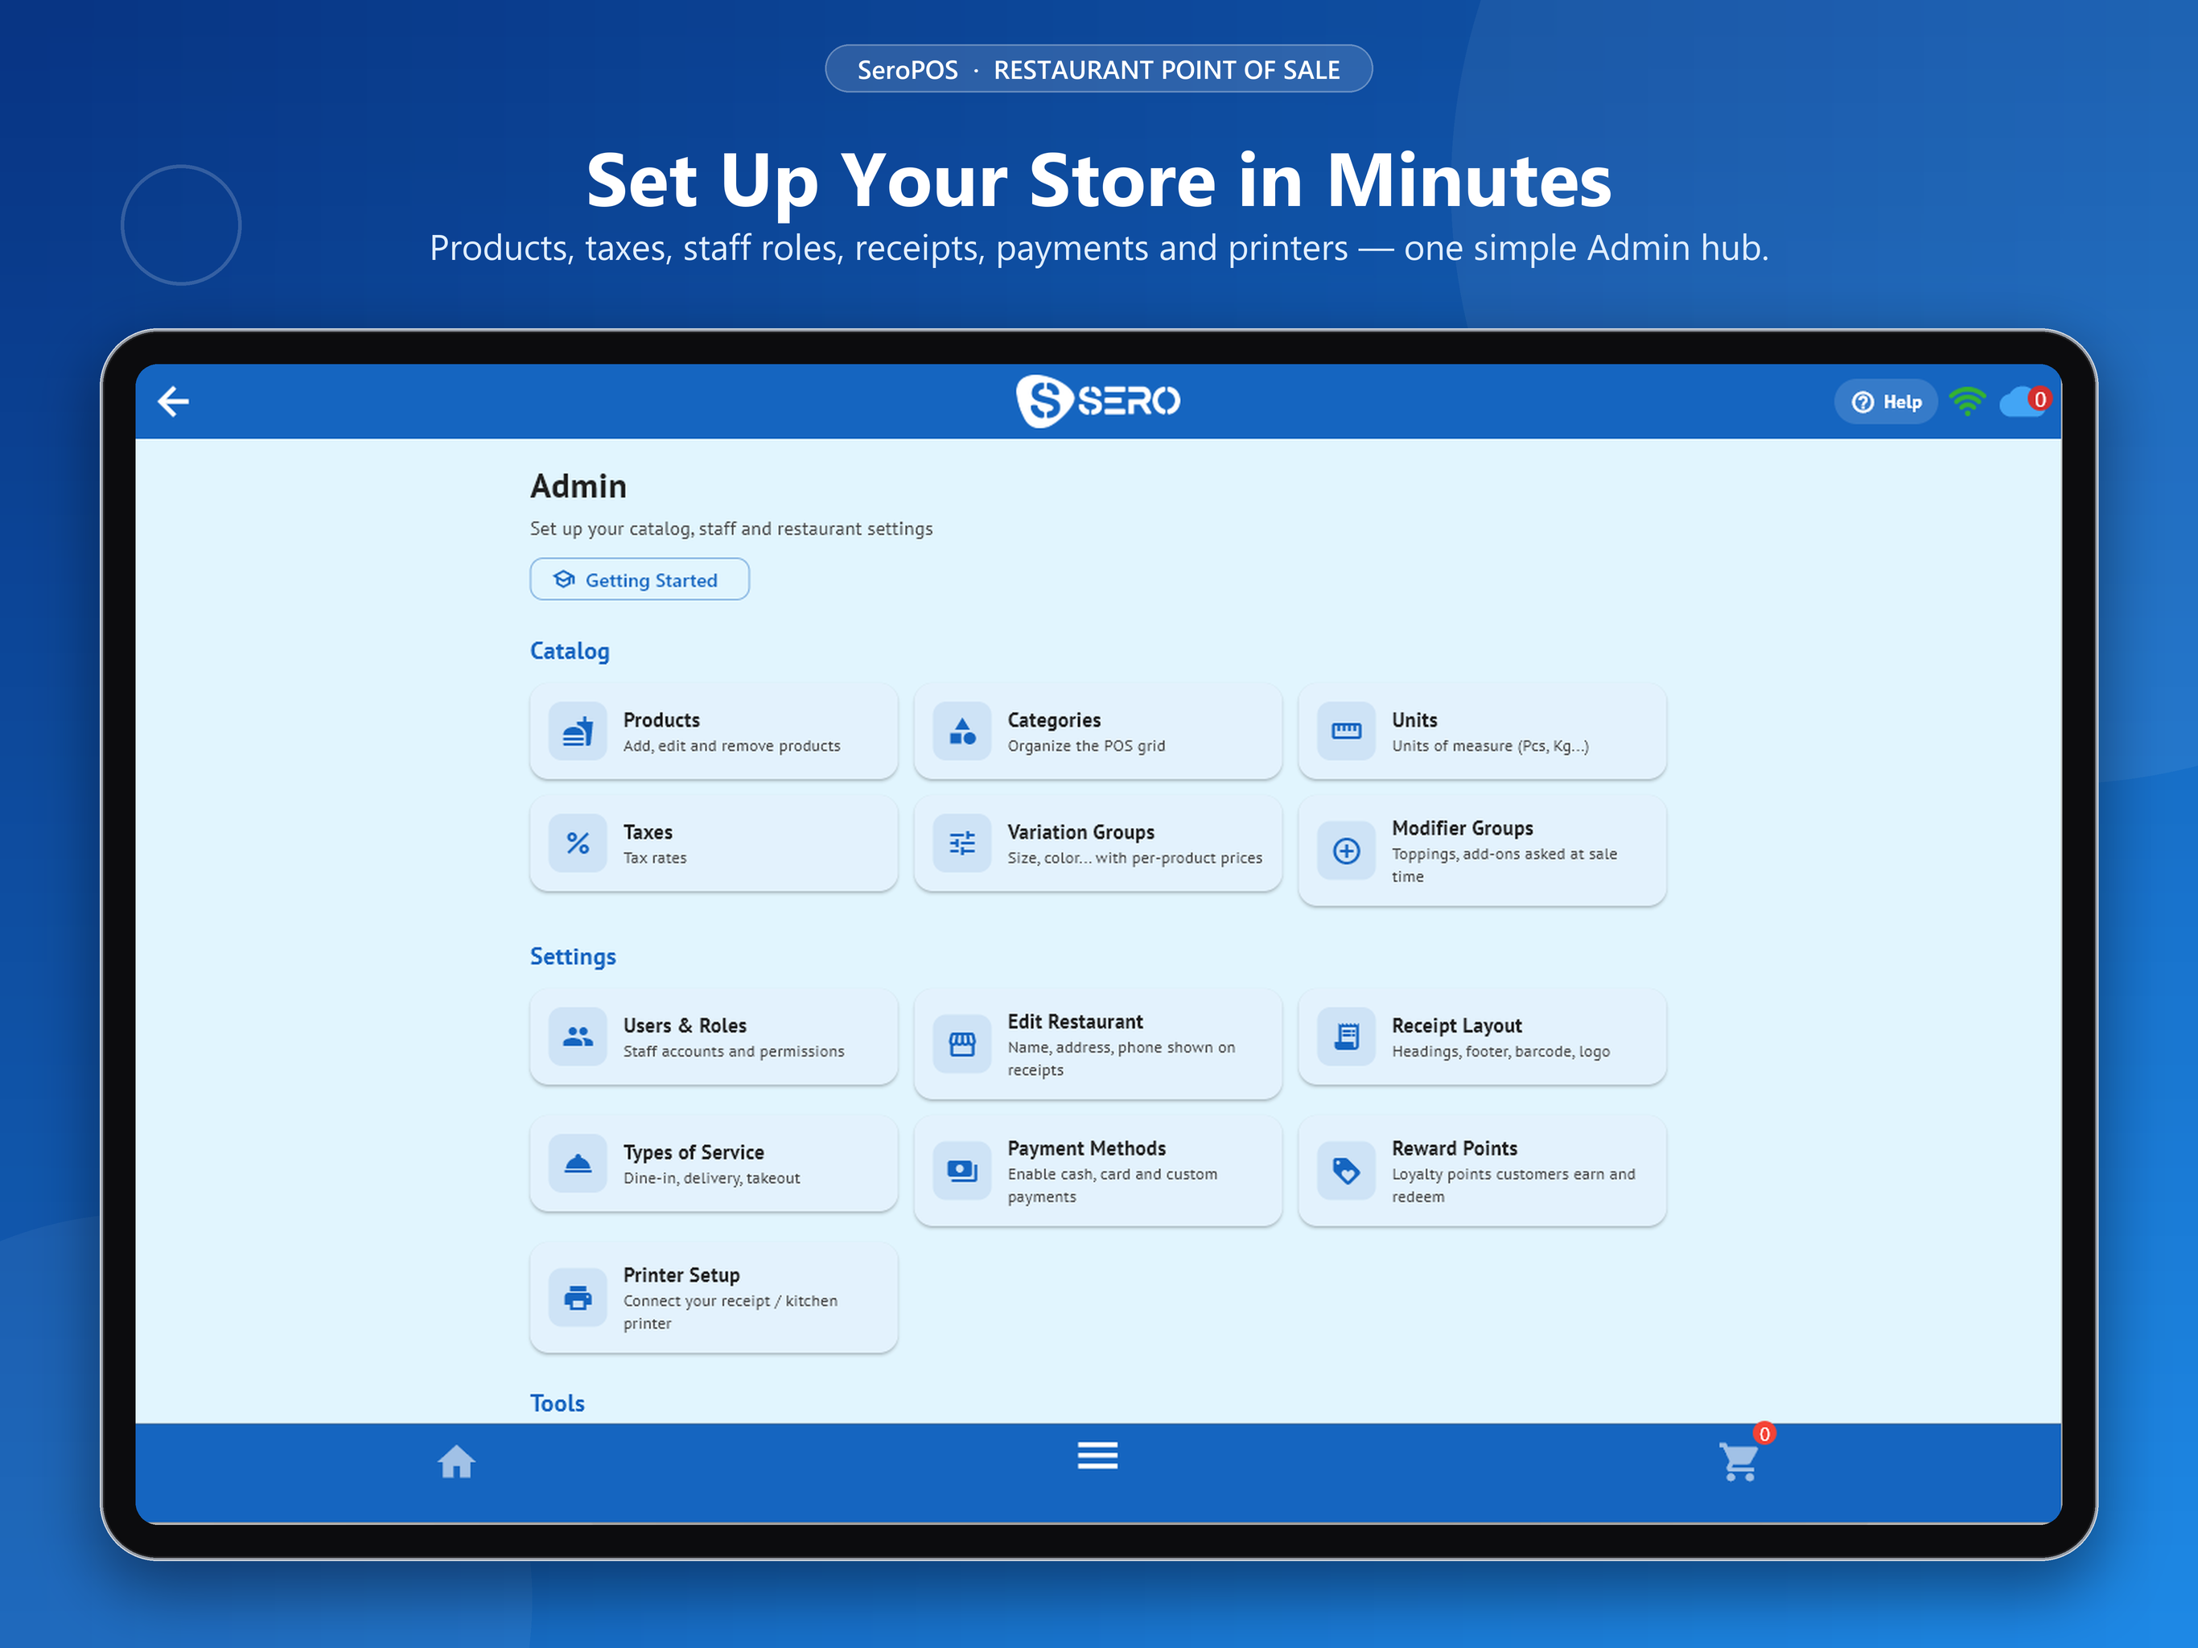The height and width of the screenshot is (1648, 2198).
Task: Click the cart's red count badge
Action: (1764, 1433)
